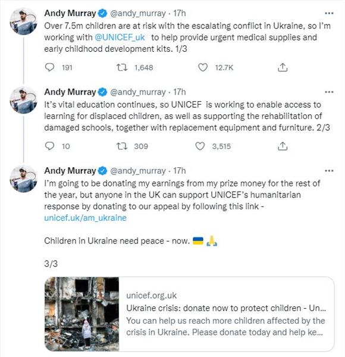Open the @UNICEF_uk mention link
The width and height of the screenshot is (345, 357).
coord(120,37)
